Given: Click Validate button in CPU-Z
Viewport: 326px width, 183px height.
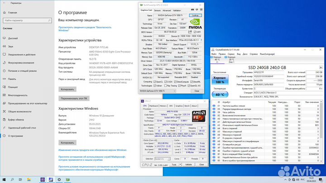Looking at the screenshot, I should (188, 164).
